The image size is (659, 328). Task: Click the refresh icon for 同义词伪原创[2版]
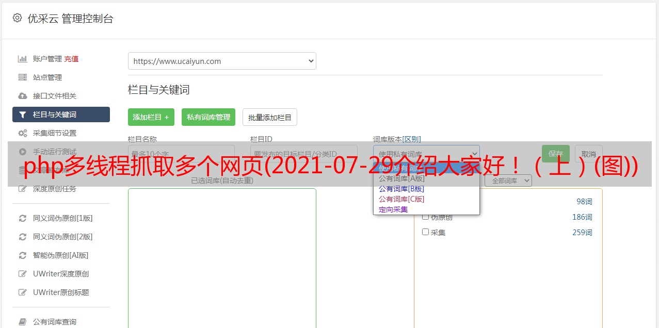(22, 237)
